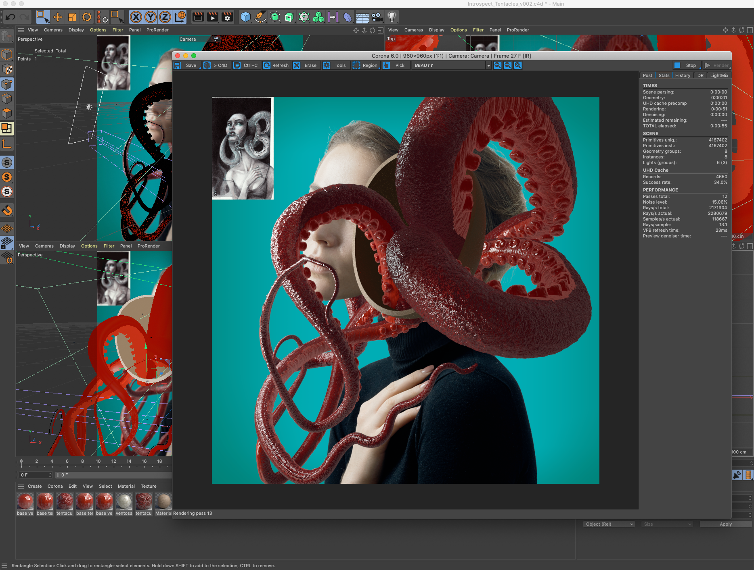Add a Cube primitive object
Image resolution: width=754 pixels, height=570 pixels.
tap(245, 17)
